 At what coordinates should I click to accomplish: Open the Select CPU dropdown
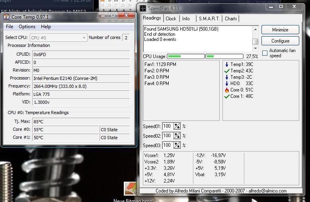pos(58,37)
